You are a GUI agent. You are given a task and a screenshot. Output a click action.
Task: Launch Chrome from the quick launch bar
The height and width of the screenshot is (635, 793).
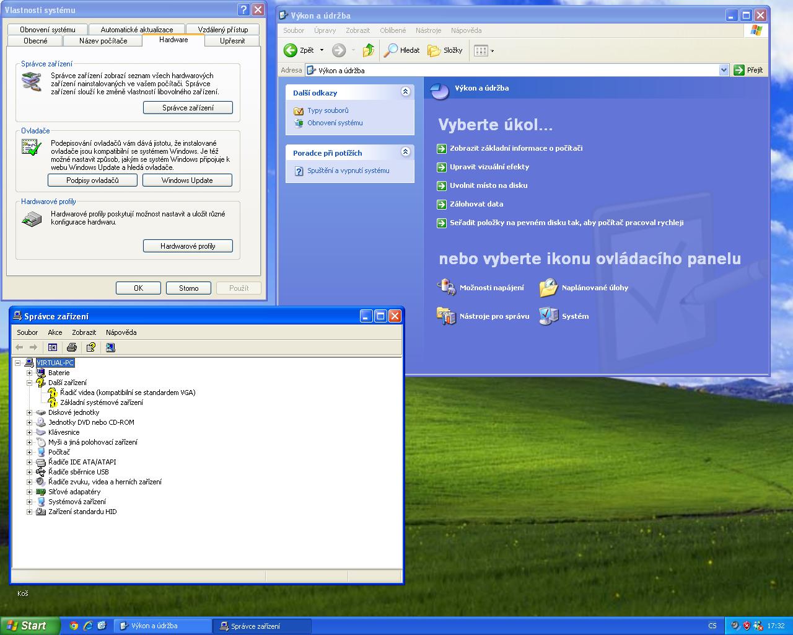74,626
